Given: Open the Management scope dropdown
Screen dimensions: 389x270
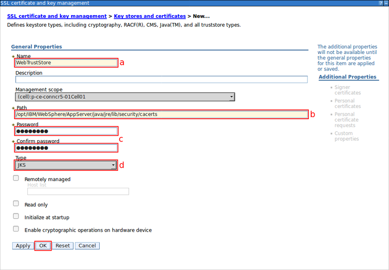Looking at the screenshot, I should [x=125, y=97].
